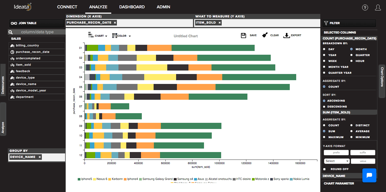The height and width of the screenshot is (192, 386).
Task: Open the user profile icon
Action: coord(378,8)
